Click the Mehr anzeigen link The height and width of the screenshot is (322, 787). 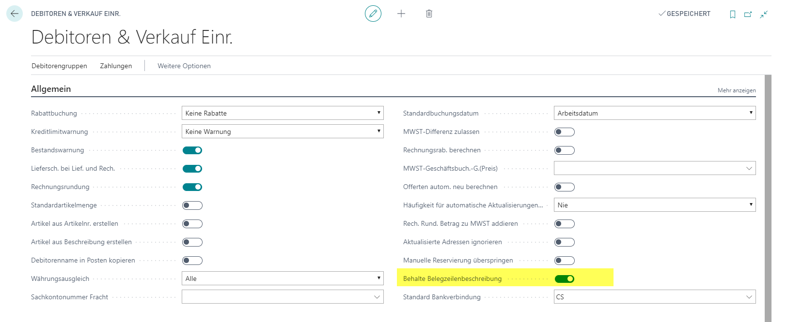click(737, 90)
